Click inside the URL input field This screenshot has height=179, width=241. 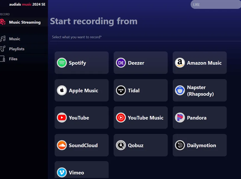(217, 4)
